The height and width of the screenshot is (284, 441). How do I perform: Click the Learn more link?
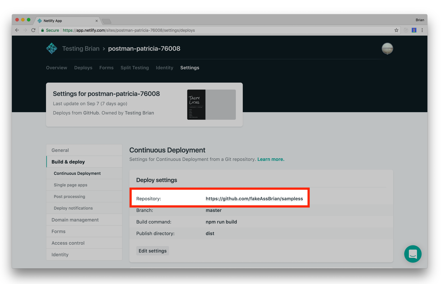(x=270, y=159)
